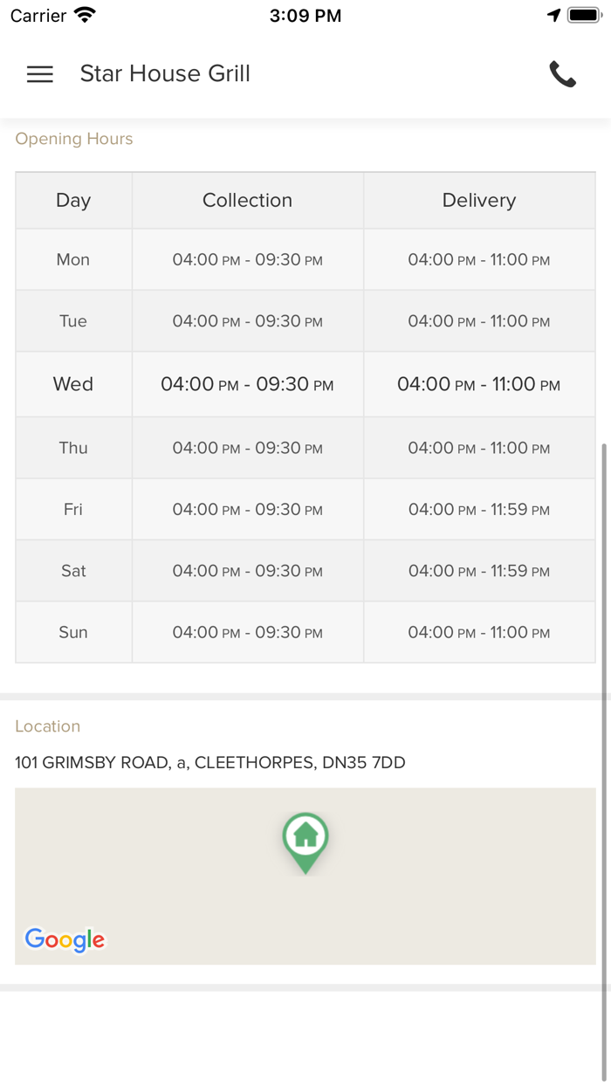The width and height of the screenshot is (611, 1086).
Task: Tap the battery indicator icon
Action: 583,15
